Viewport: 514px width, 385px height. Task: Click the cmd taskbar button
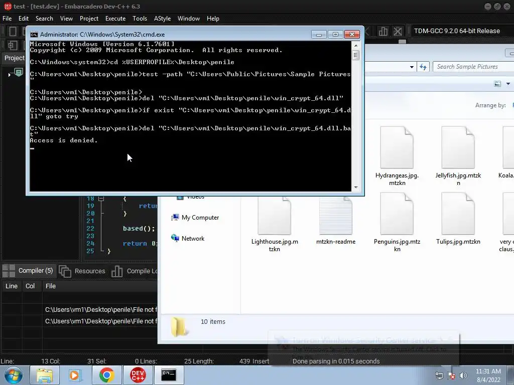169,375
